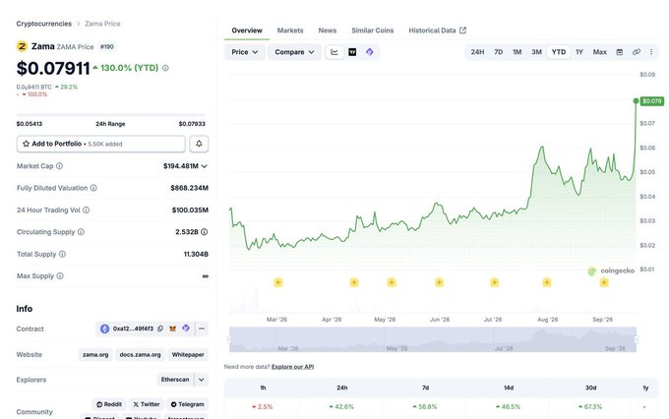Click the #190 rank badge
Viewport: 669px width, 419px height.
pos(106,46)
